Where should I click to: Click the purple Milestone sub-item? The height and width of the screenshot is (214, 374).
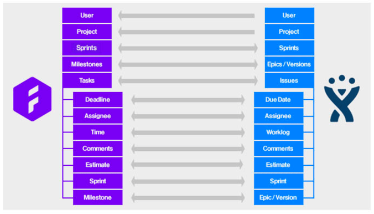[97, 197]
